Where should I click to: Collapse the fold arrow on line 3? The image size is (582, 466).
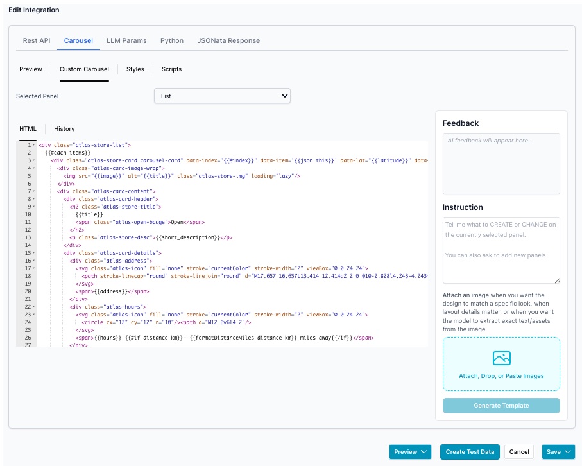coord(33,161)
